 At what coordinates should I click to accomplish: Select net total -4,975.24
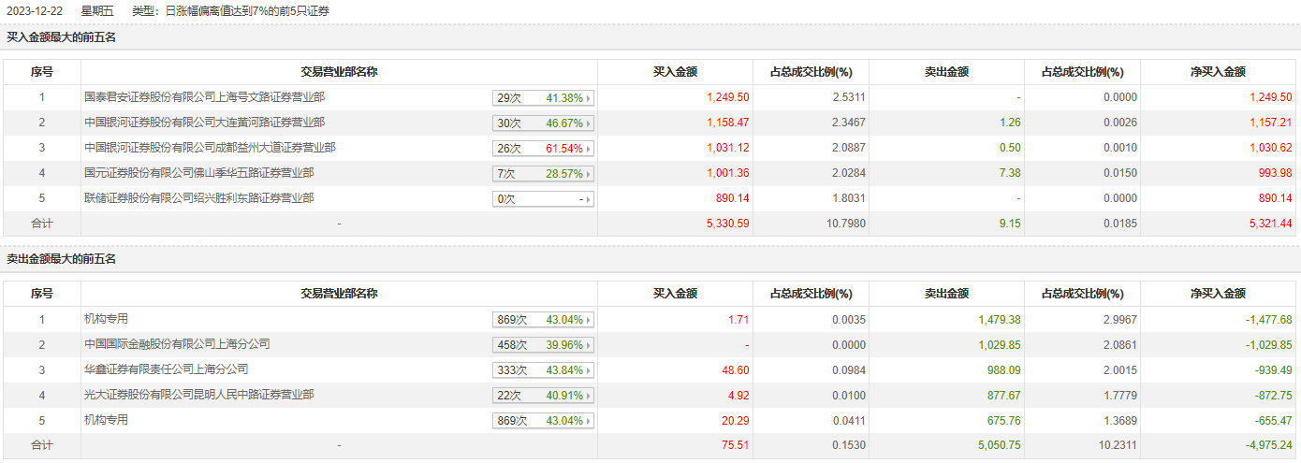[x=1269, y=445]
